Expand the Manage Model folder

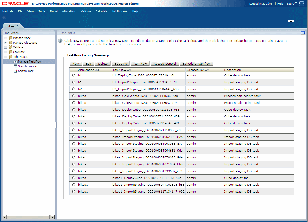pyautogui.click(x=6, y=38)
